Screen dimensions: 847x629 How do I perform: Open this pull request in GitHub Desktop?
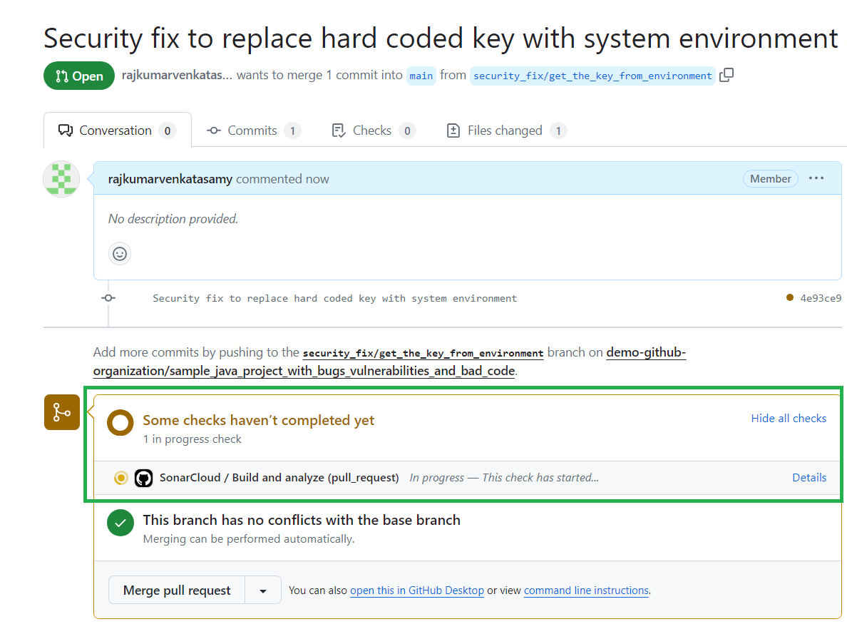[x=416, y=590]
